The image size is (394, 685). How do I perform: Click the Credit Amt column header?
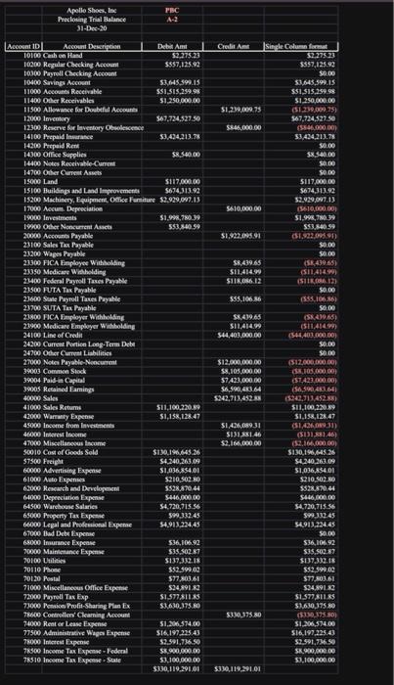pos(233,46)
